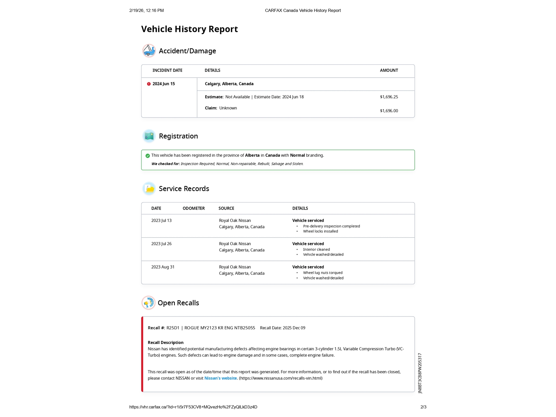This screenshot has height=417, width=556.
Task: Select the 2023 Jul 13 service record row
Action: coord(161,220)
